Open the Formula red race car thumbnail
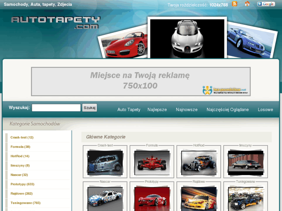The image size is (282, 211). 152,163
